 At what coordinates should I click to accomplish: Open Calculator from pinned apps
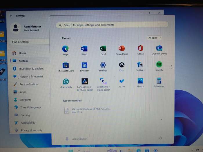[159, 83]
